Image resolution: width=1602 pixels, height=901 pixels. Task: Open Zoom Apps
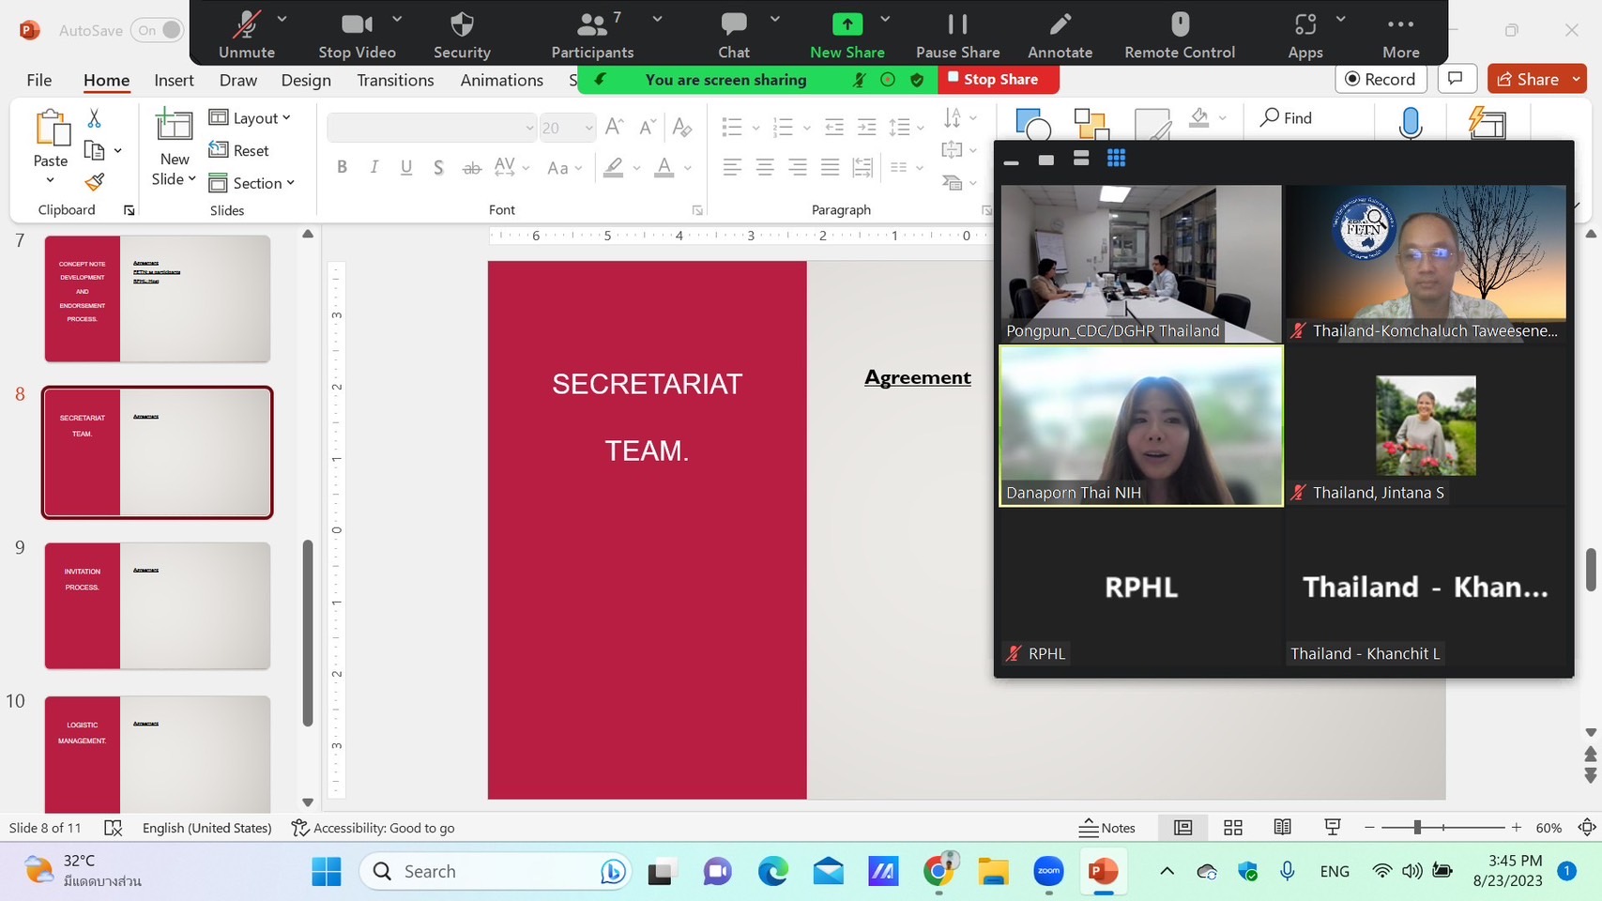tap(1305, 35)
